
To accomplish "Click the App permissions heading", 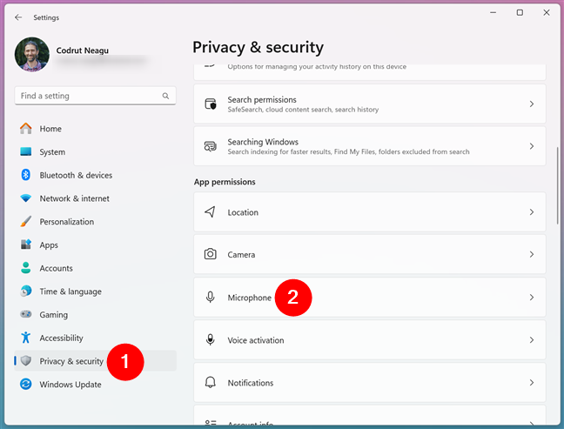I will coord(225,182).
